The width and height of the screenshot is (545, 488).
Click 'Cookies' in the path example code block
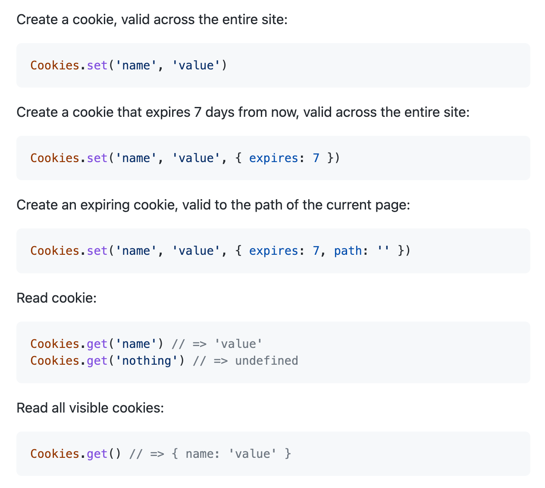tap(55, 251)
